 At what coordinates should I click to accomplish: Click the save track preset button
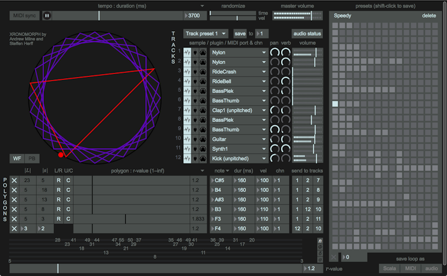(240, 34)
